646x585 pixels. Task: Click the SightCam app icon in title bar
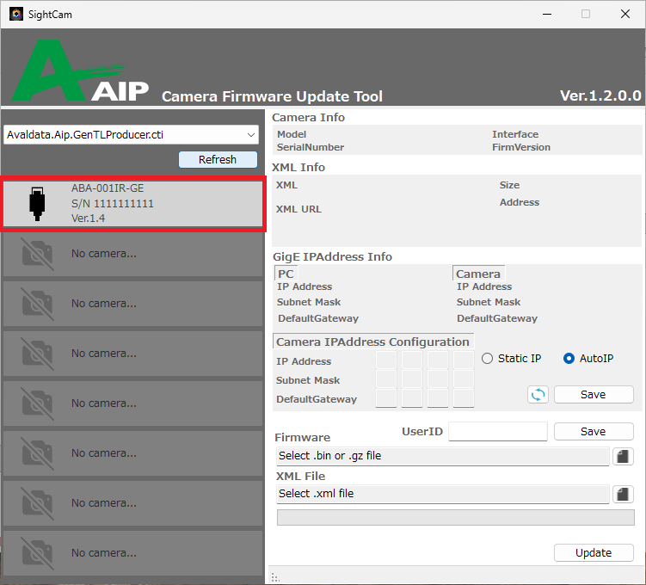pyautogui.click(x=16, y=14)
